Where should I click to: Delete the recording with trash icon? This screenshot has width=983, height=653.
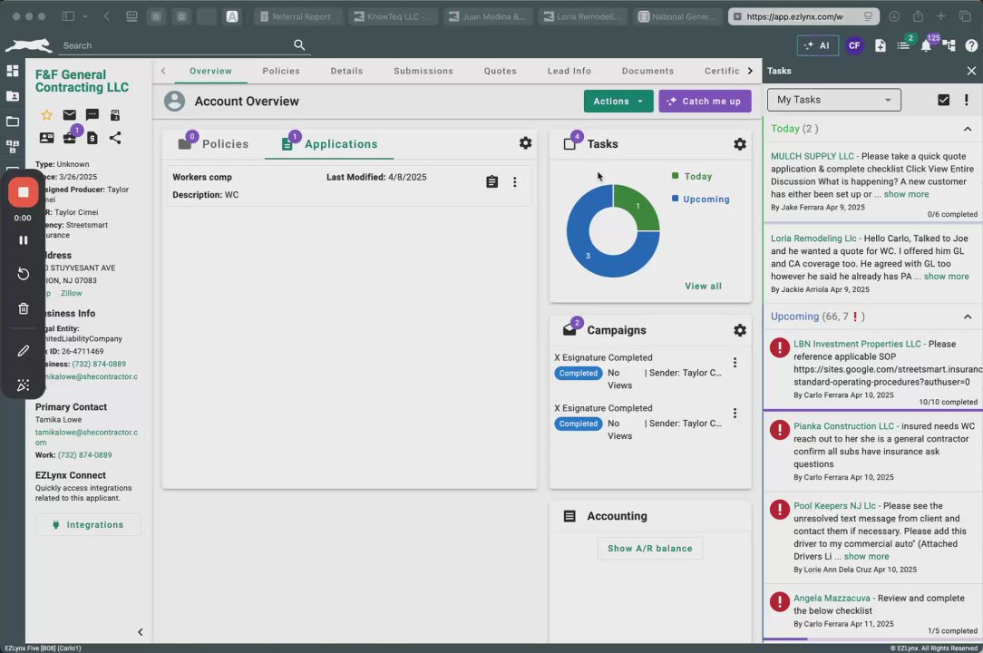(24, 308)
